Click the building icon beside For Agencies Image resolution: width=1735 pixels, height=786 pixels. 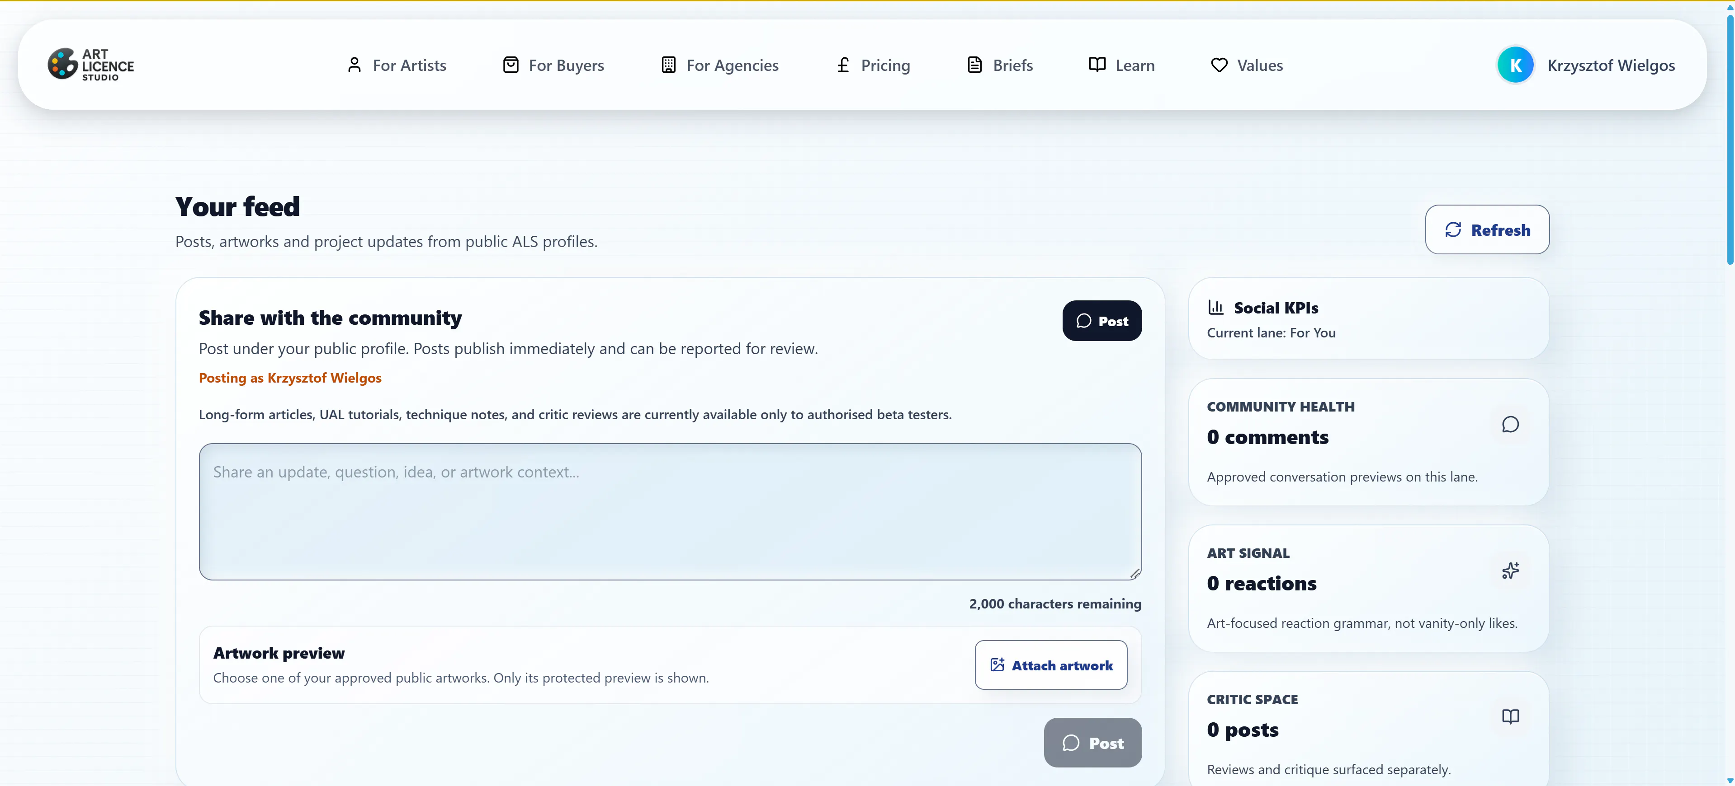pyautogui.click(x=668, y=65)
